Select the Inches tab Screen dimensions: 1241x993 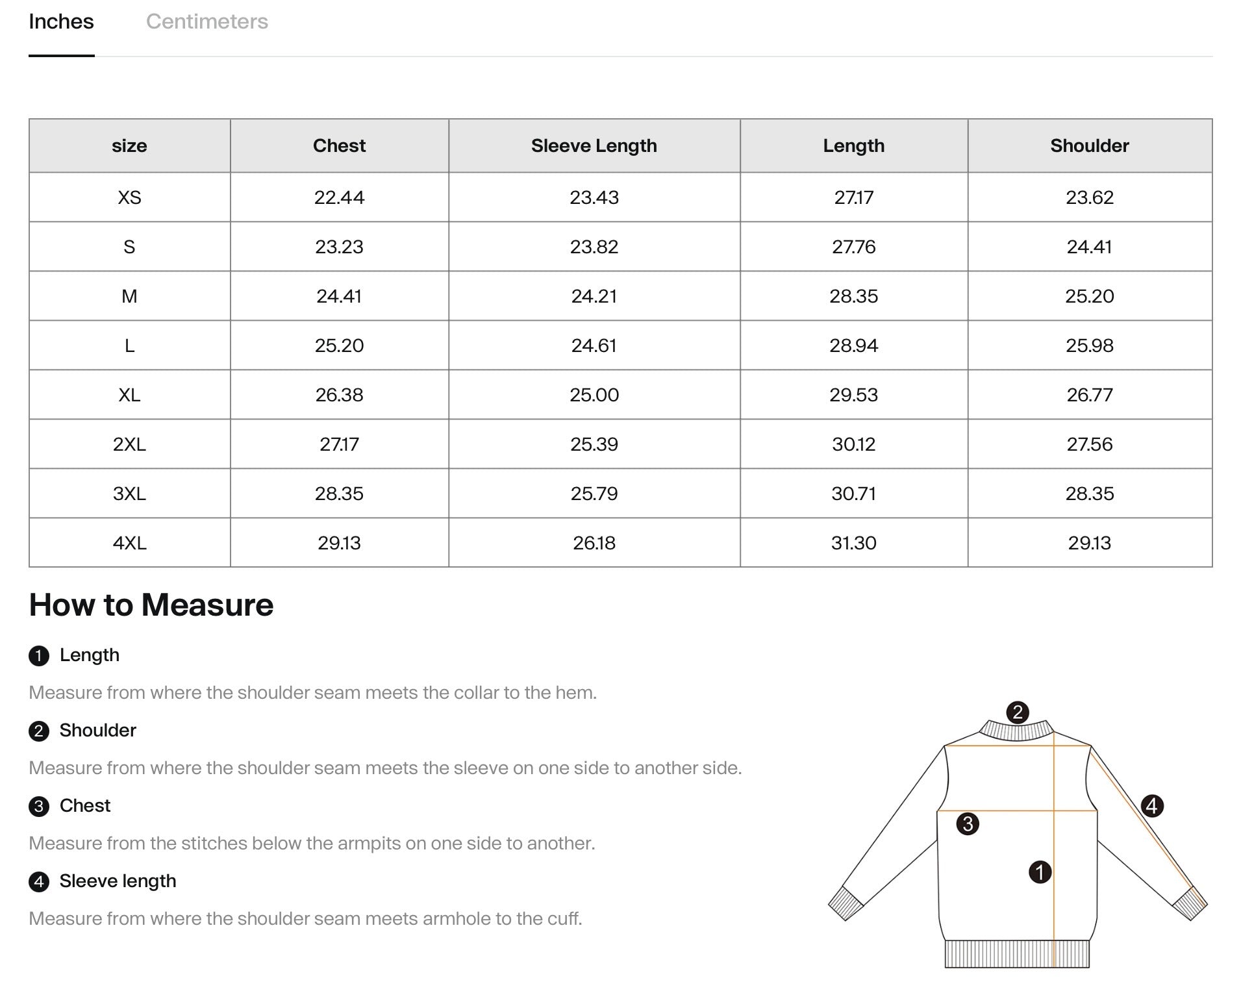coord(62,21)
